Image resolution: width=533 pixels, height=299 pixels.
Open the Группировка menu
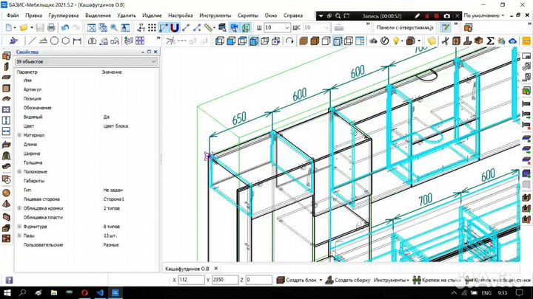coord(64,15)
